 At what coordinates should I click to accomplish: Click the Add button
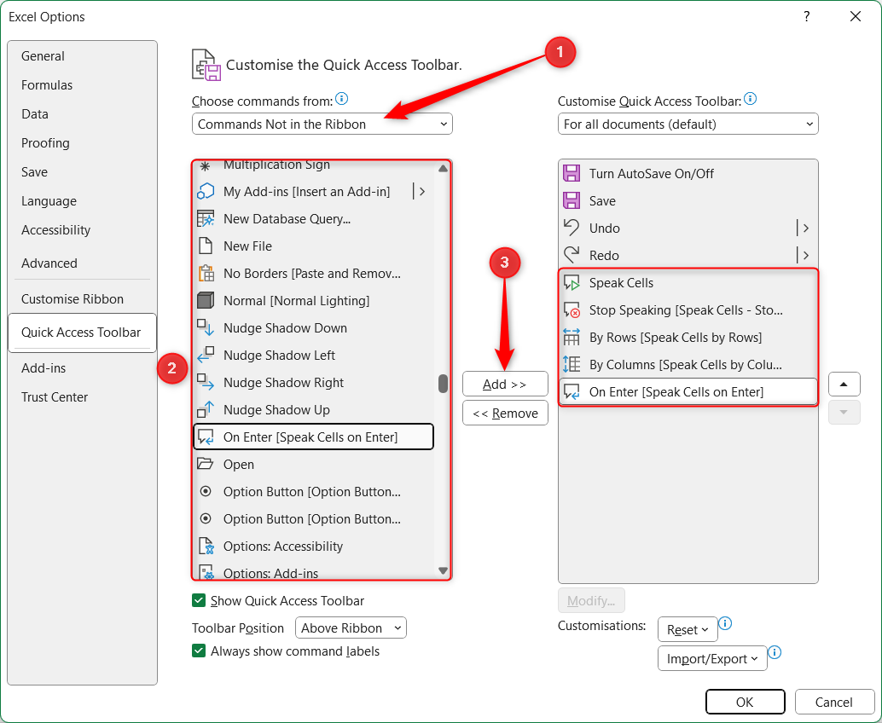click(505, 384)
